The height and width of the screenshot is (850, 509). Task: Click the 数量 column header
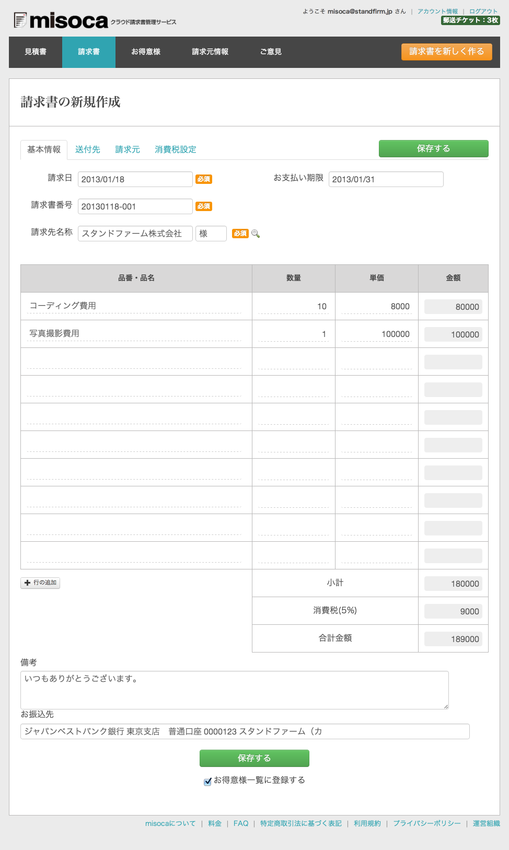click(x=294, y=278)
